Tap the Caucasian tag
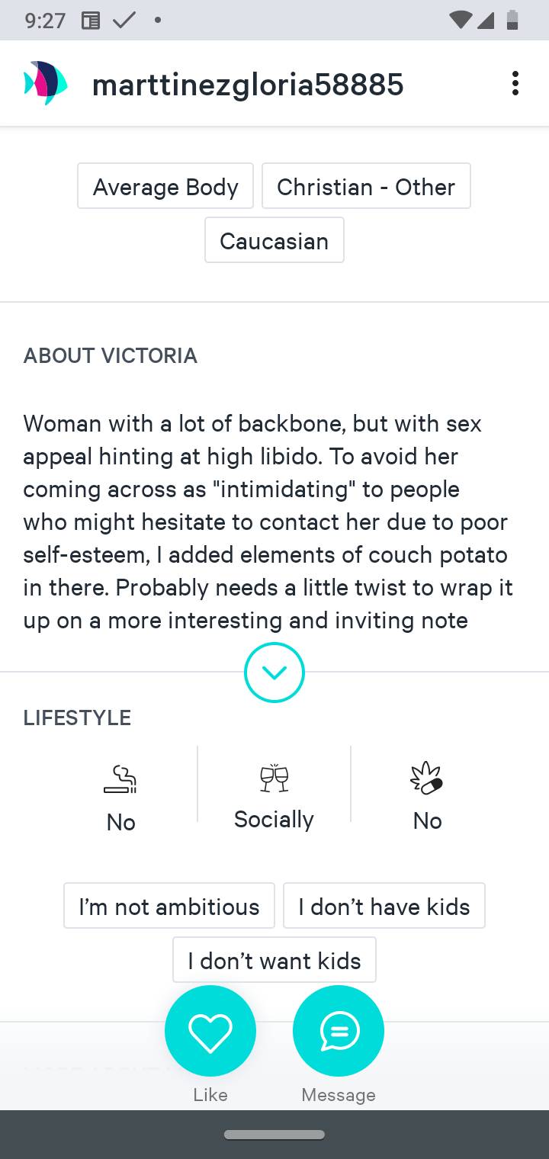The width and height of the screenshot is (549, 1159). pyautogui.click(x=274, y=240)
